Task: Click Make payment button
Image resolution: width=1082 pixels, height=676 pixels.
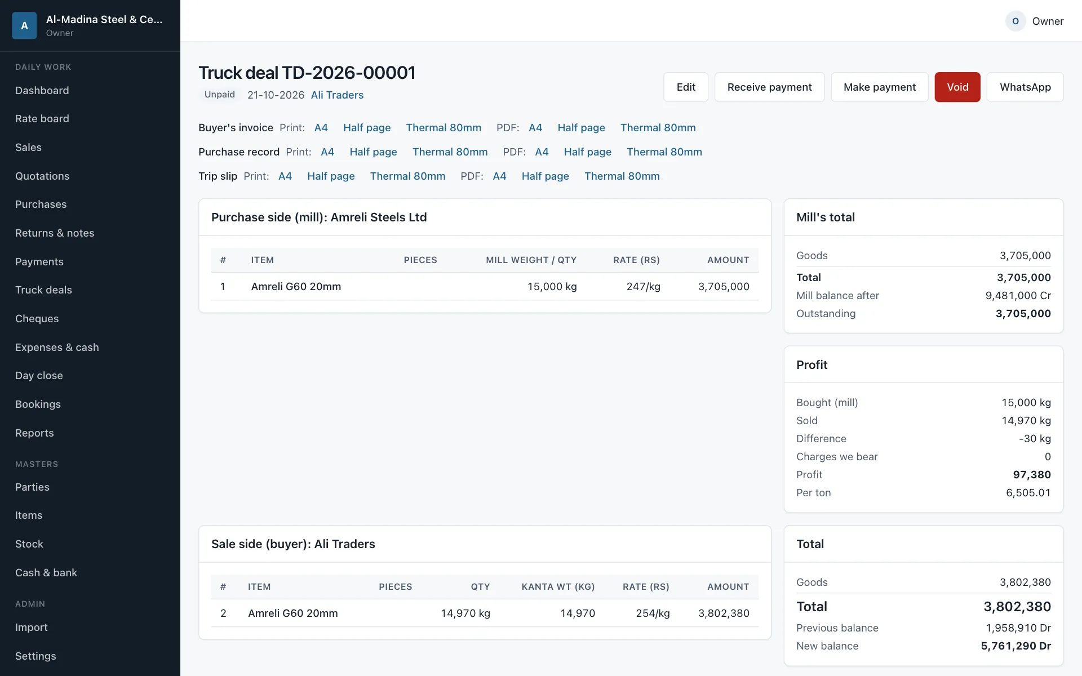Action: tap(879, 87)
